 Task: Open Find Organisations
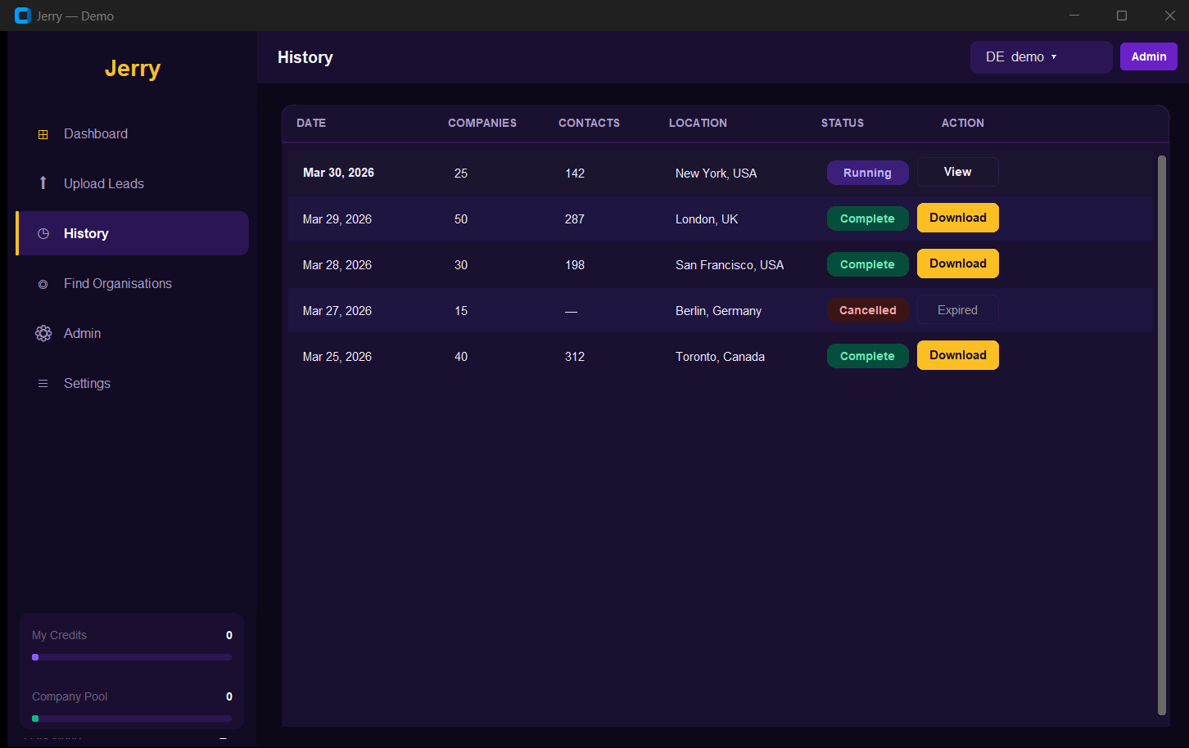[132, 284]
